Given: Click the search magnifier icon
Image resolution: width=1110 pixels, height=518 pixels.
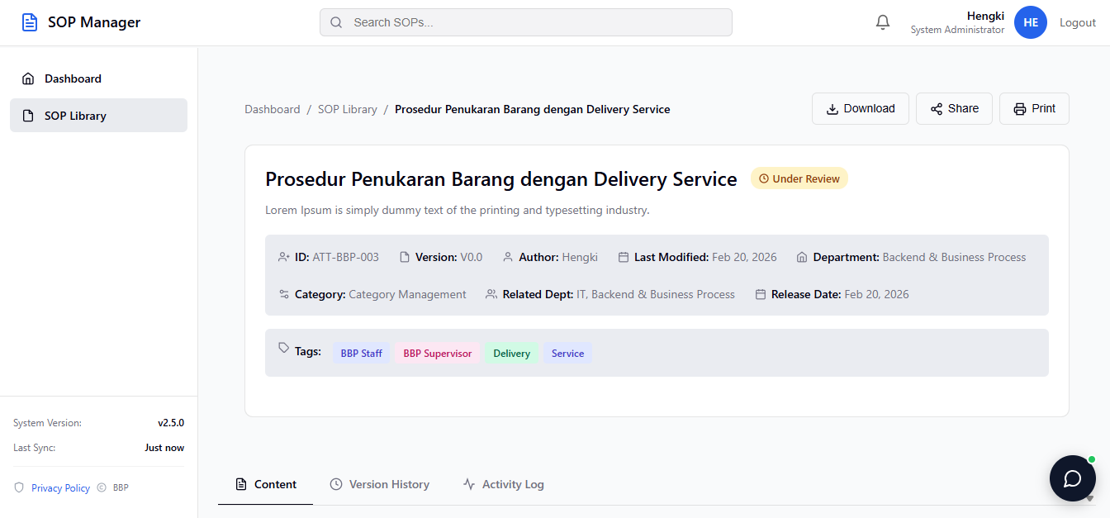Looking at the screenshot, I should [x=336, y=22].
